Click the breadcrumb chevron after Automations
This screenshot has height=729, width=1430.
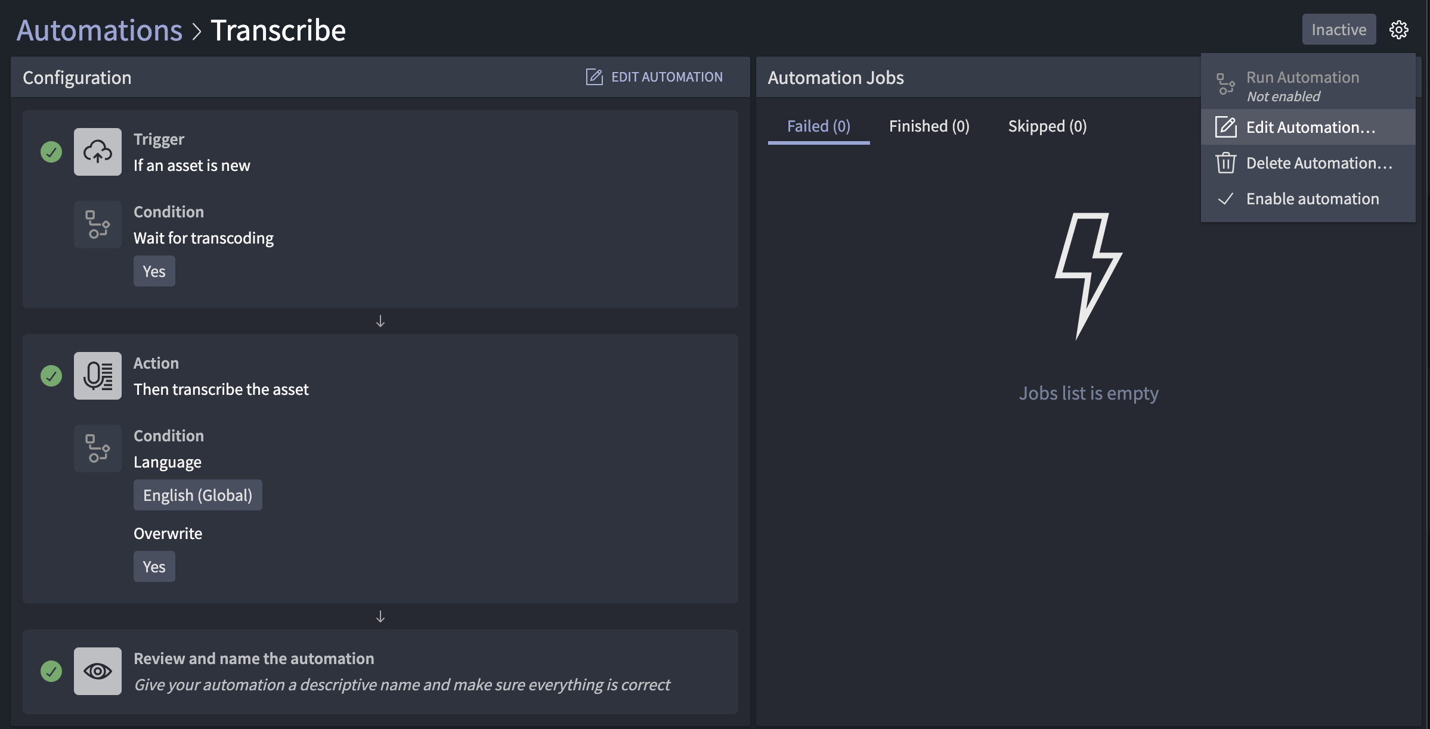pyautogui.click(x=197, y=31)
